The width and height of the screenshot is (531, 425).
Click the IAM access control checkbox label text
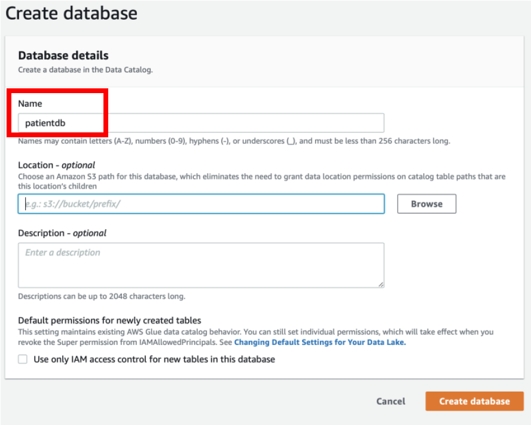tap(154, 359)
